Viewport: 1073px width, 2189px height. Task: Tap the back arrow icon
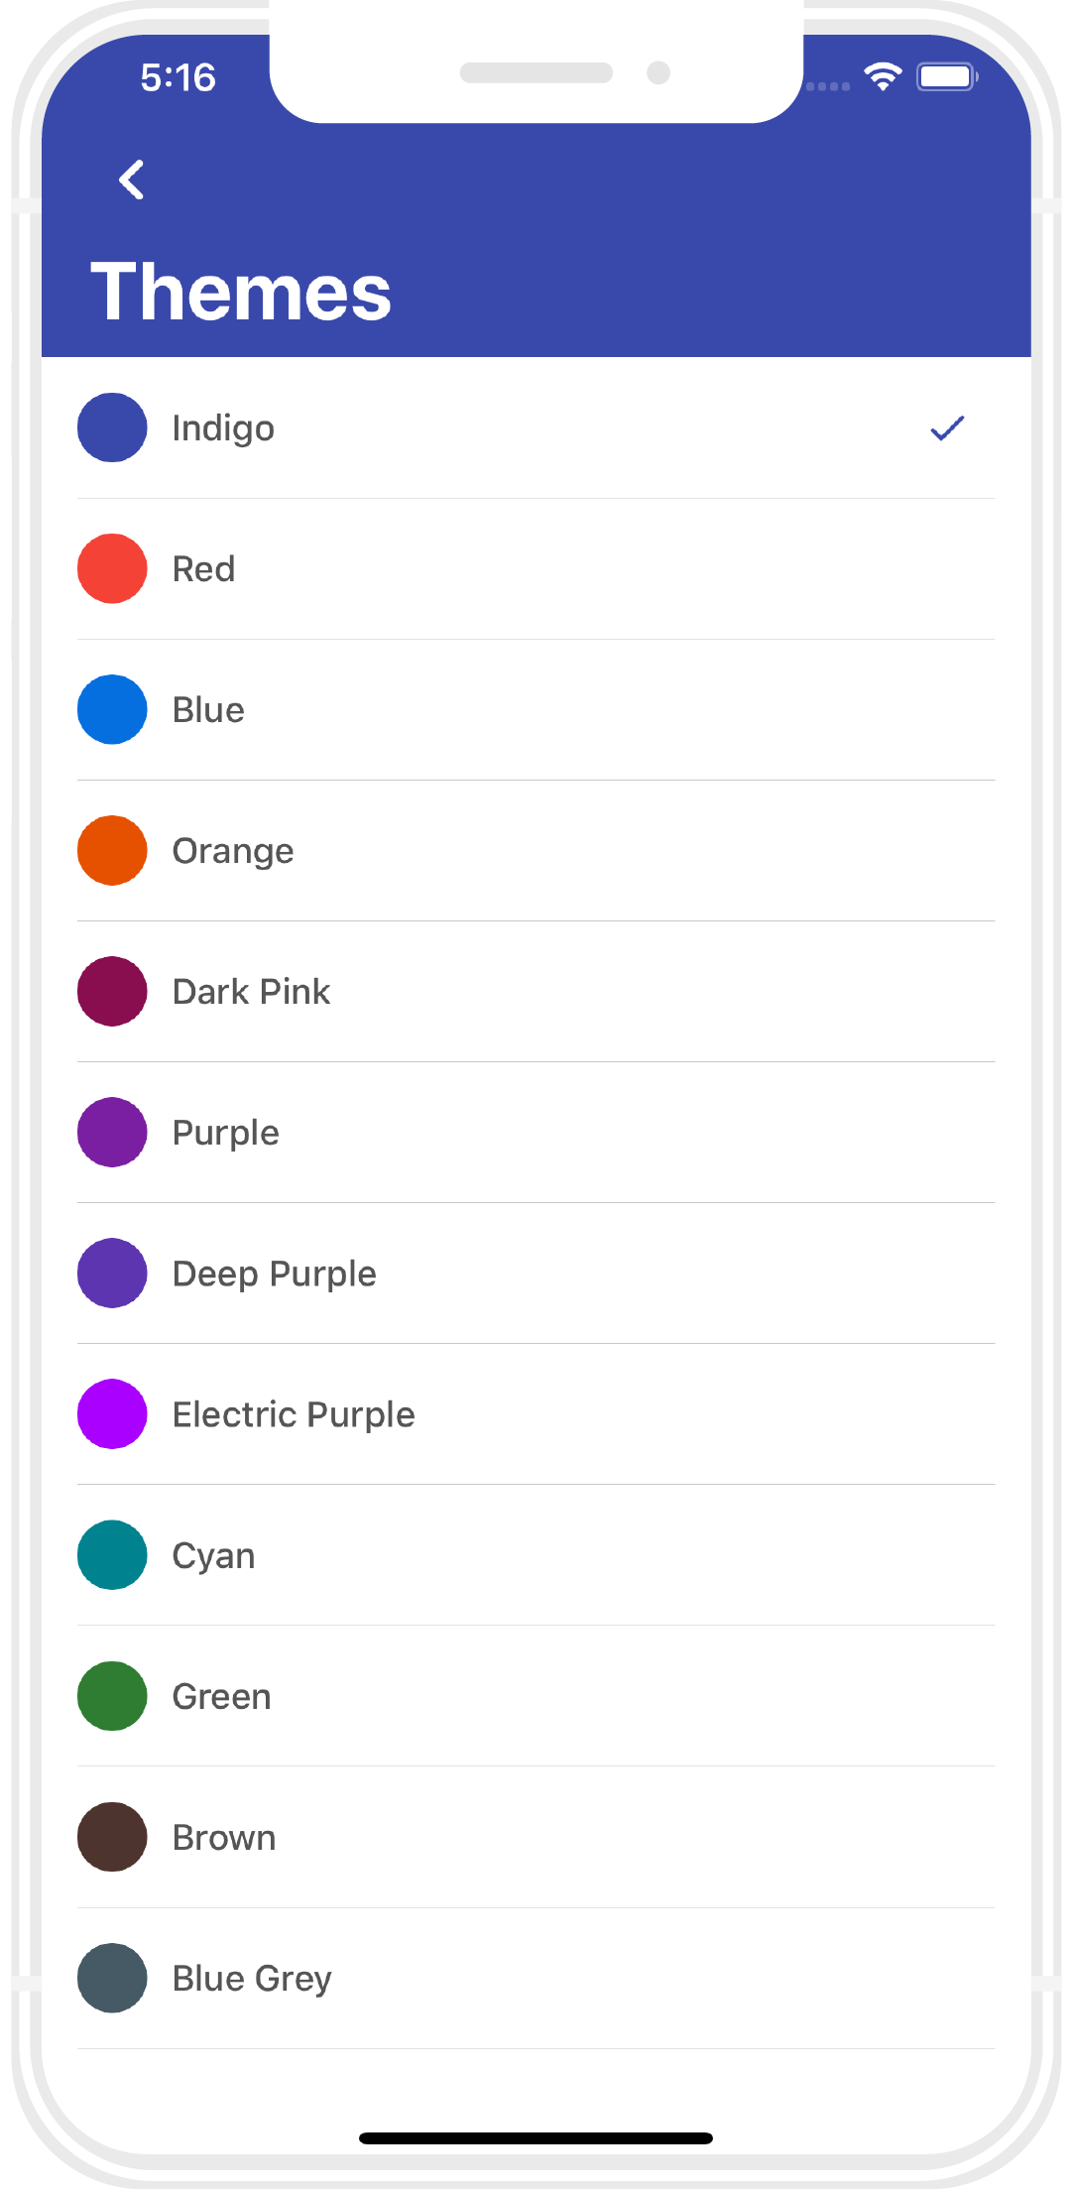point(132,180)
